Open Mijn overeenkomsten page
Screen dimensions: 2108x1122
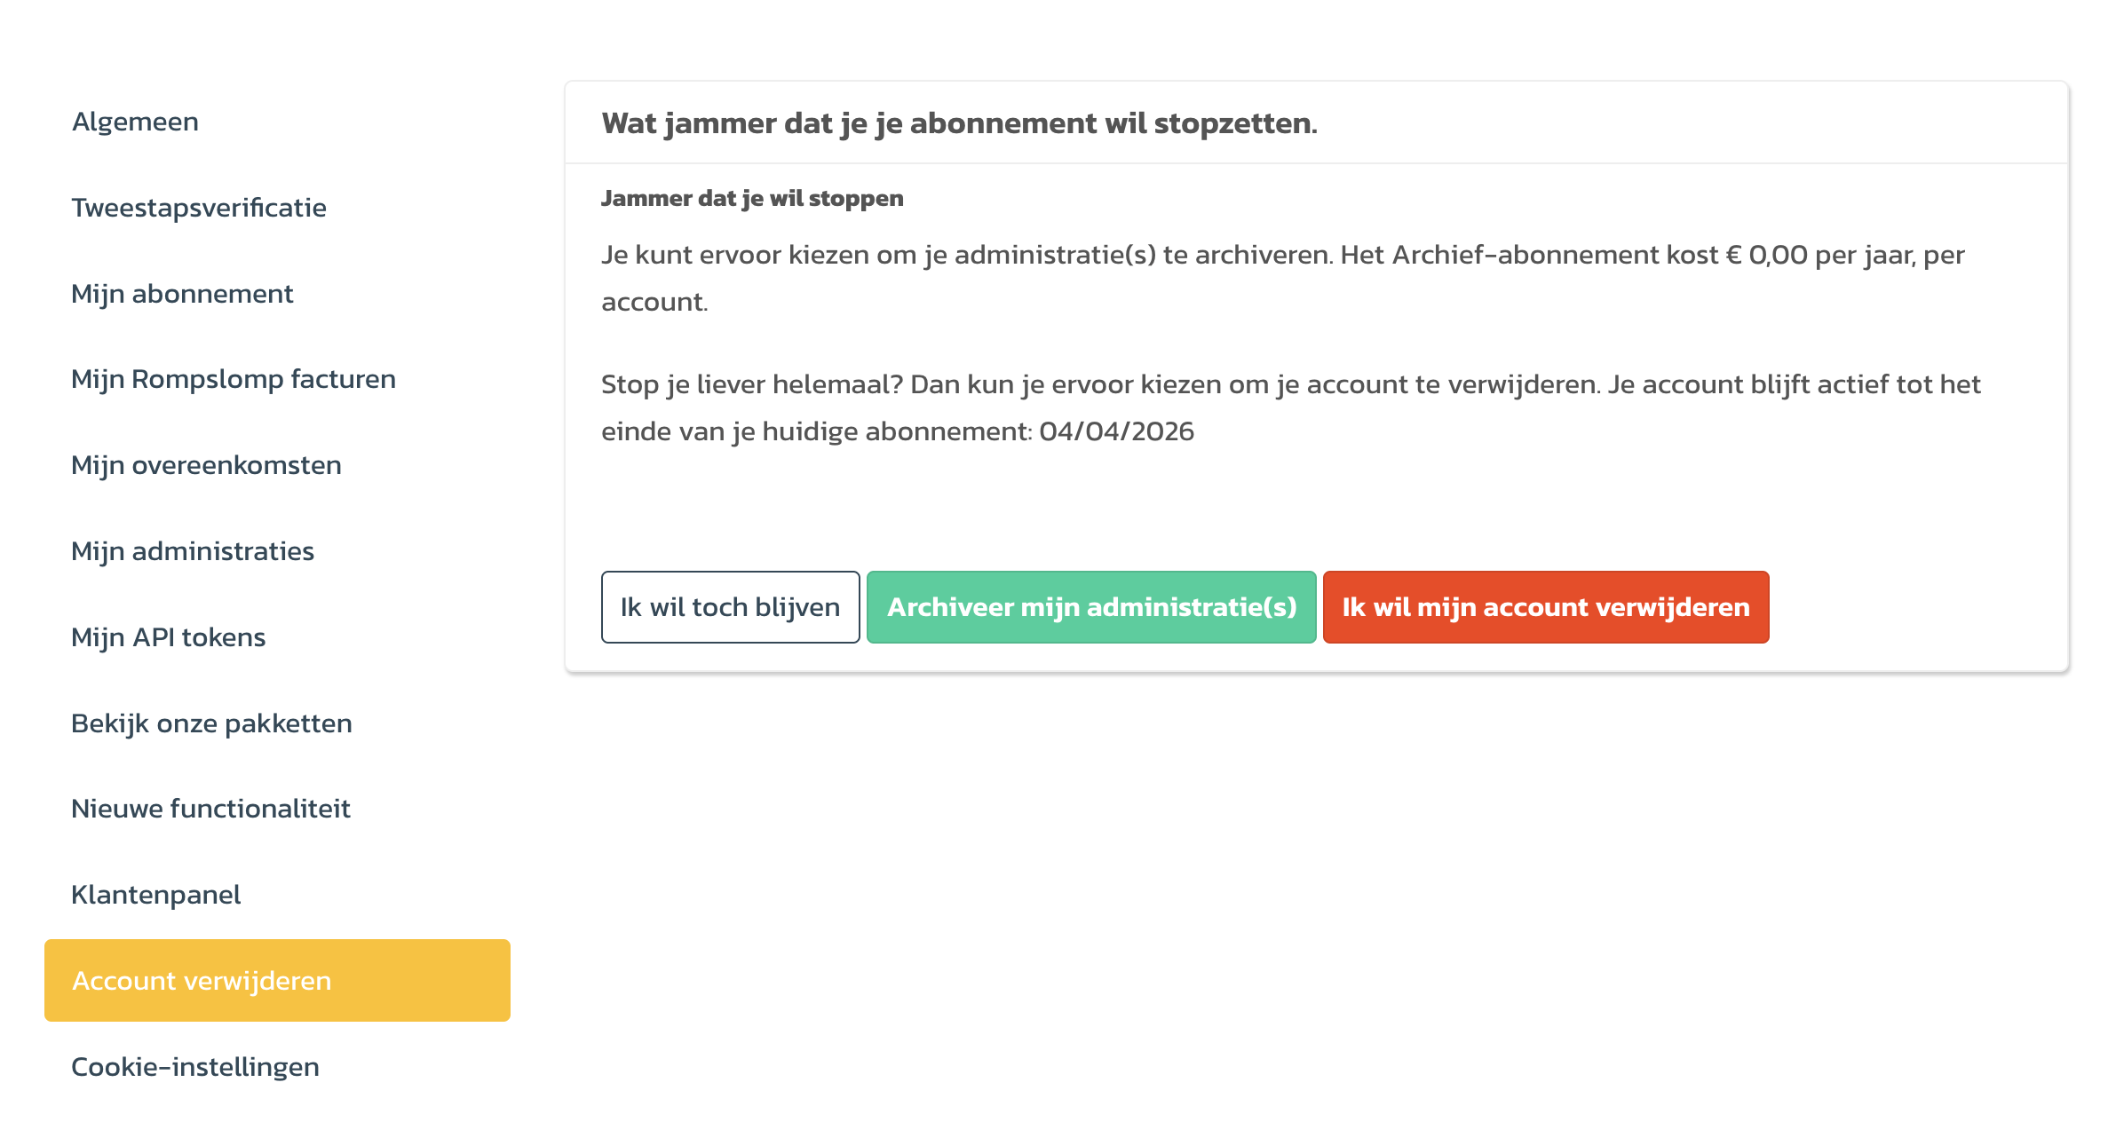[x=206, y=465]
